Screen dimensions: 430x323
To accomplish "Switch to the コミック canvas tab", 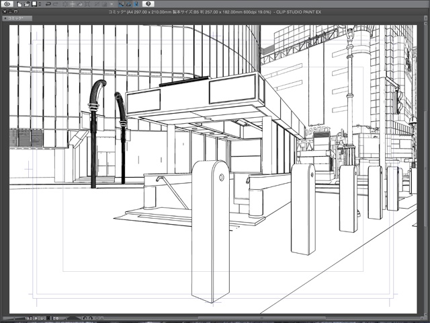I will pos(17,18).
